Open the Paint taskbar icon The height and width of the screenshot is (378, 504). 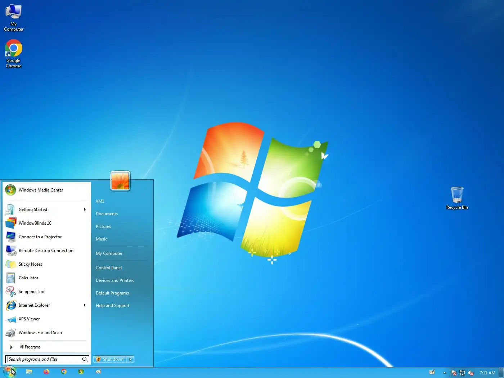click(98, 372)
